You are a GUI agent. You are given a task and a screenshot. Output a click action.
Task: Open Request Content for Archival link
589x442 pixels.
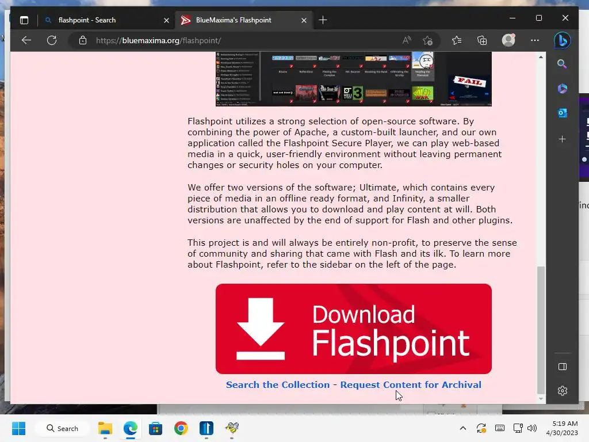coord(411,384)
